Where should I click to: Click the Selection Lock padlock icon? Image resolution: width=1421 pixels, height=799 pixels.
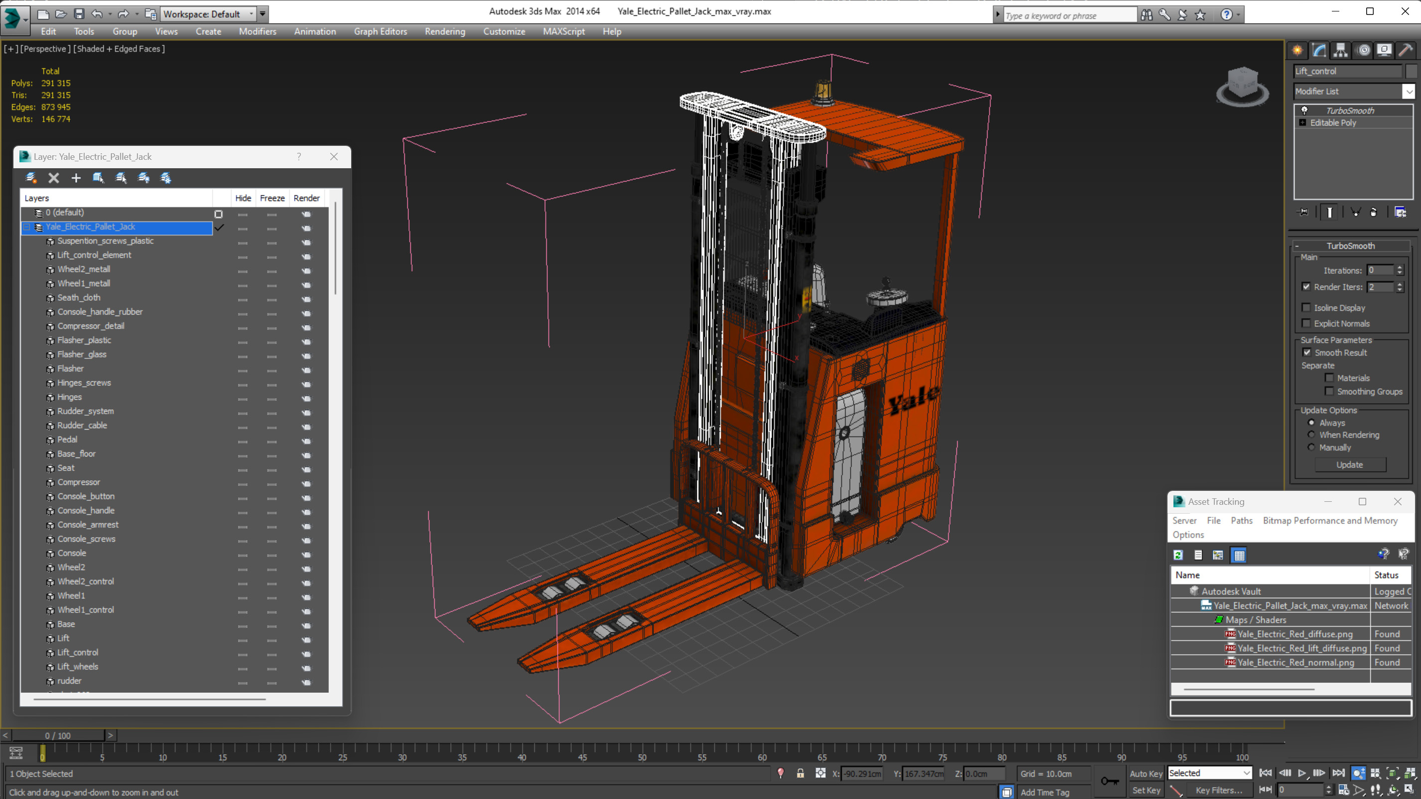[x=800, y=773]
